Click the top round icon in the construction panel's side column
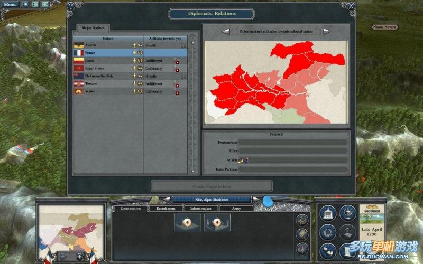The width and height of the screenshot is (423, 264). click(302, 220)
